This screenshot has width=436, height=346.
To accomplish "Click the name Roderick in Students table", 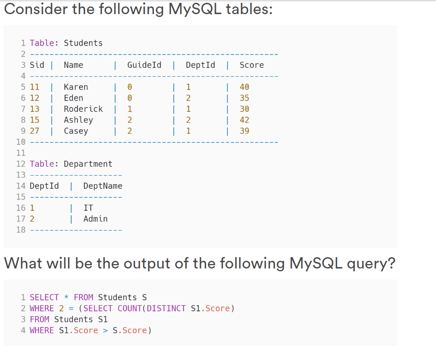I will (83, 109).
